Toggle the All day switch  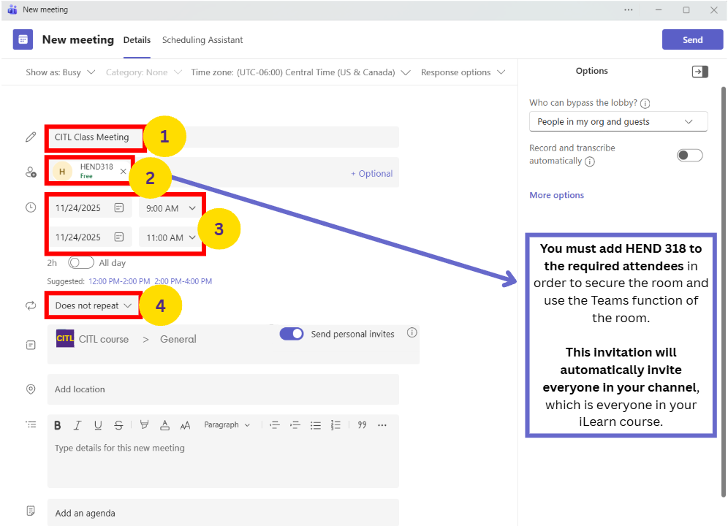click(81, 262)
